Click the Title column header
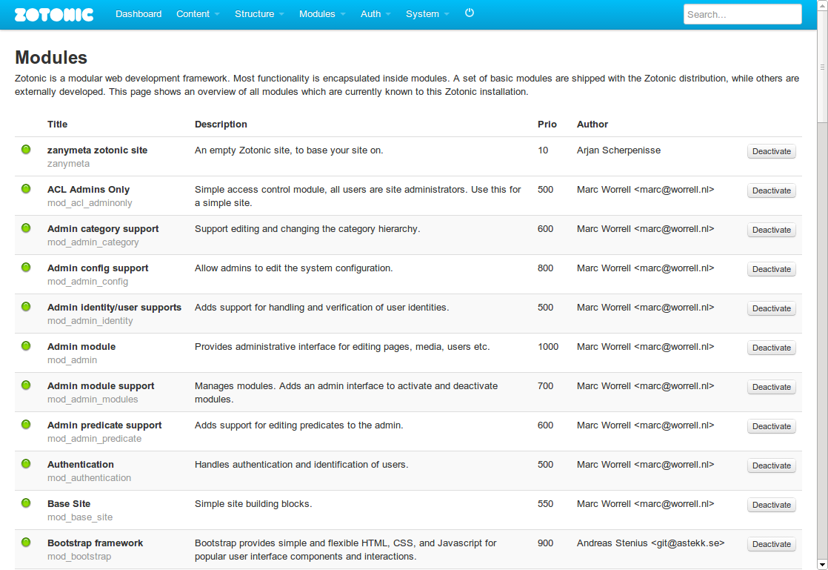 (x=57, y=124)
